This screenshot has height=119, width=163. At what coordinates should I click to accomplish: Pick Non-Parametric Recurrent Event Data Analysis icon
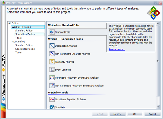click(x=52, y=86)
